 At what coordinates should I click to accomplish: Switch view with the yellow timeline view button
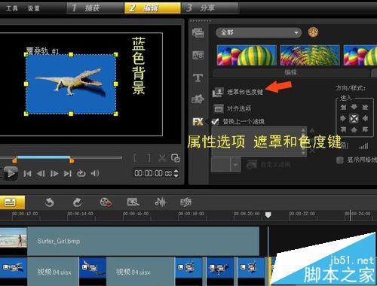[11, 202]
